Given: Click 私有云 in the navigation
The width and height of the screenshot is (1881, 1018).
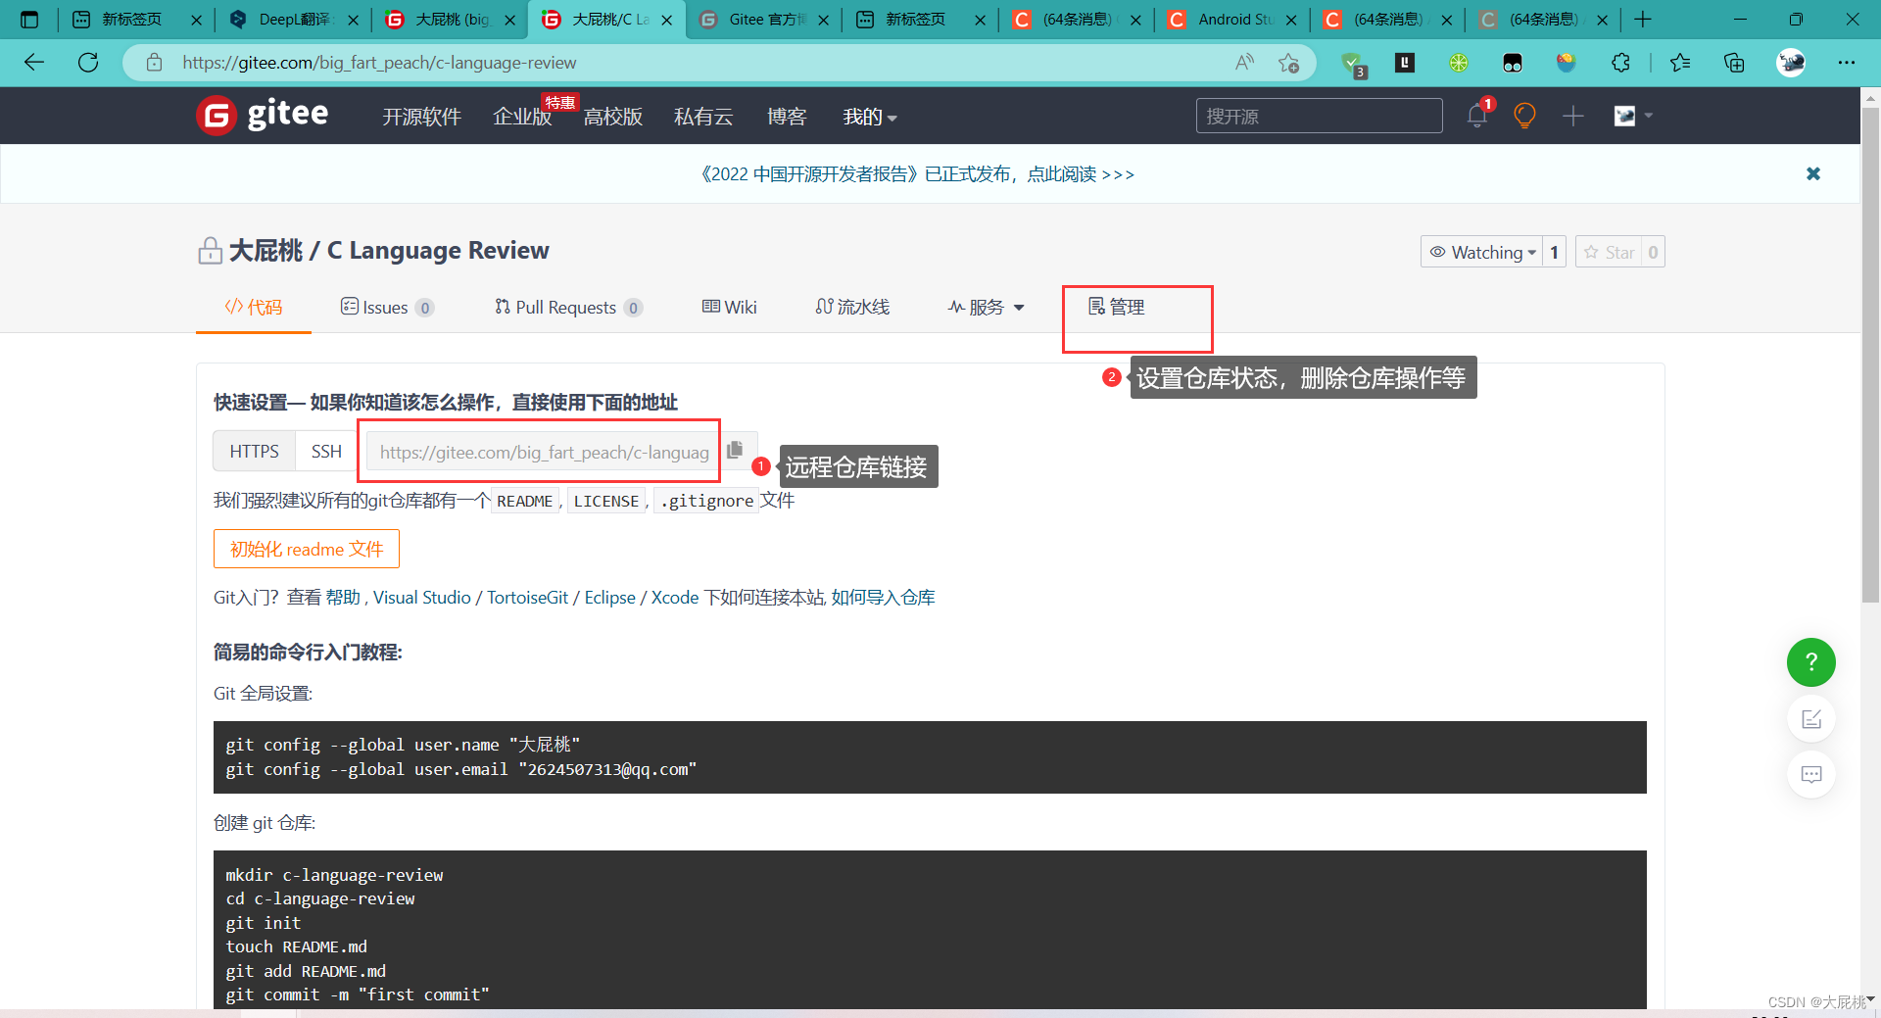Looking at the screenshot, I should pos(703,117).
